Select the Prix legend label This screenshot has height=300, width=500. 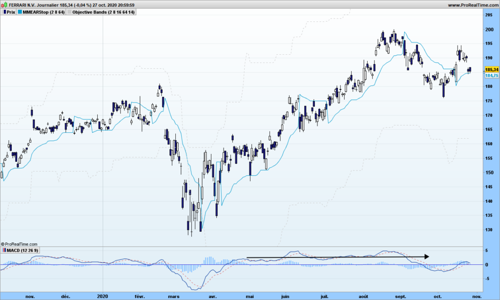coord(11,12)
